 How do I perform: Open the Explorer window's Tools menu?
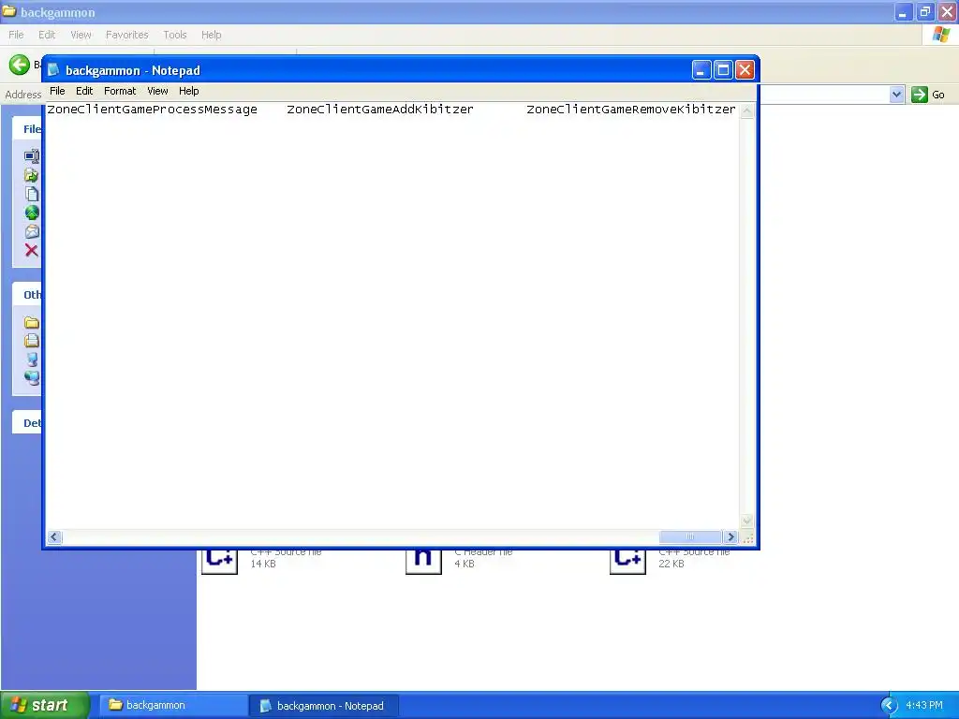coord(175,35)
